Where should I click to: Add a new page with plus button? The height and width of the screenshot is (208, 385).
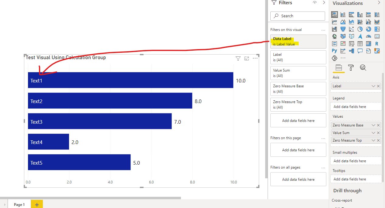coord(37,205)
